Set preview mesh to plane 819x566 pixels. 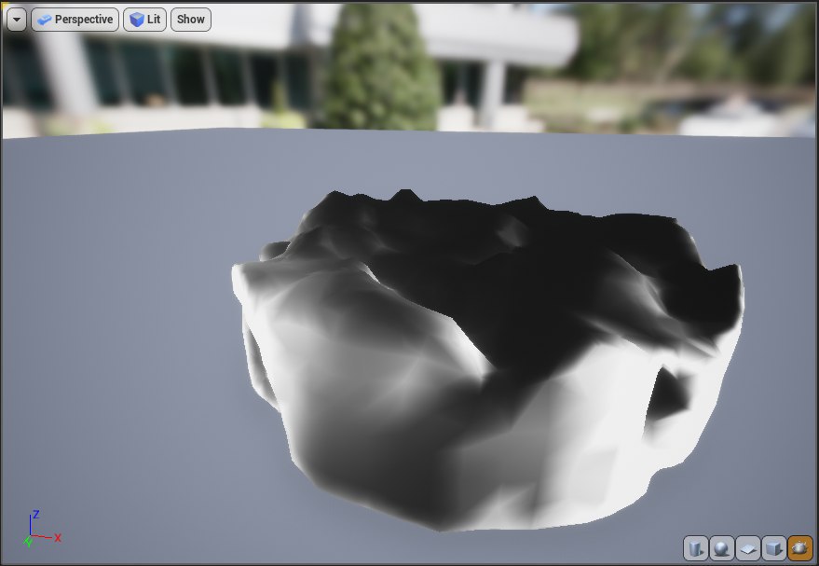[x=748, y=548]
